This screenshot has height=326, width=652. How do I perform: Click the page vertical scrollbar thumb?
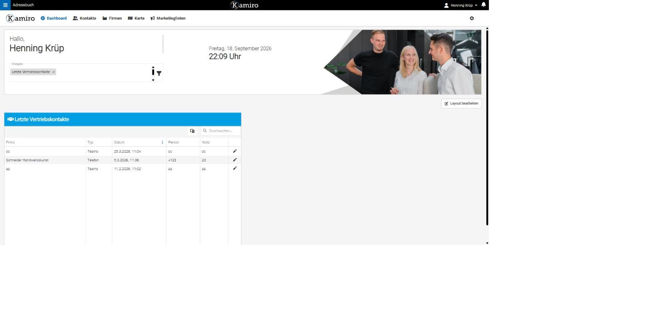[487, 128]
